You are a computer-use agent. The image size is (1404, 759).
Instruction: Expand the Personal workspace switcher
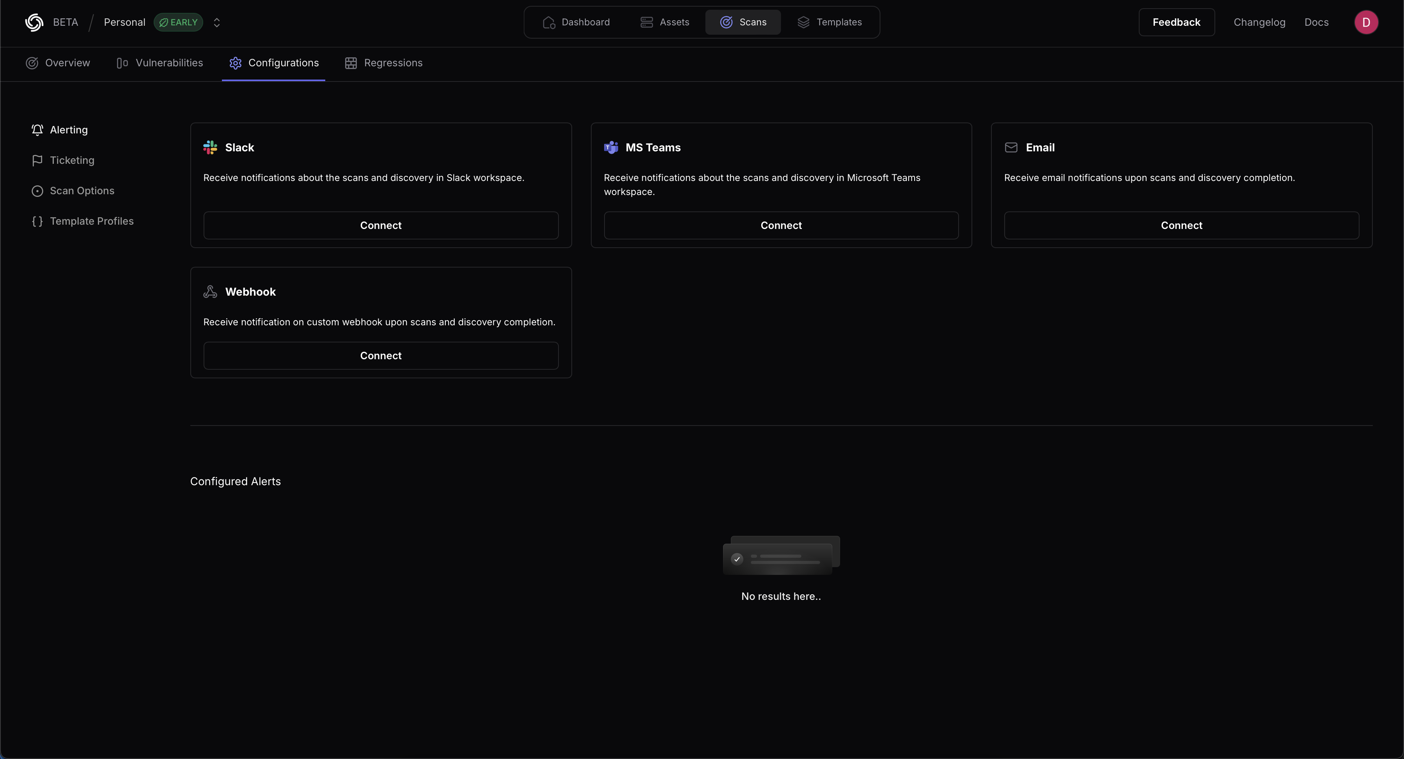pyautogui.click(x=216, y=22)
